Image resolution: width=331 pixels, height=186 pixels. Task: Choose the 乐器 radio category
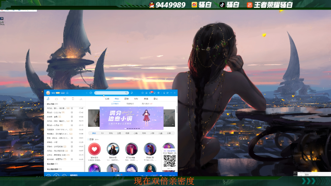tap(169, 133)
